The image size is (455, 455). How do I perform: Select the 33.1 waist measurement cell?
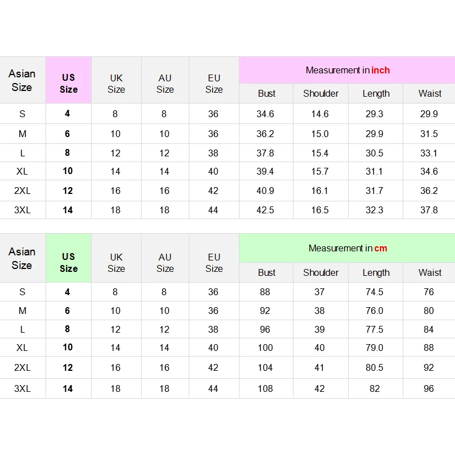tap(429, 153)
